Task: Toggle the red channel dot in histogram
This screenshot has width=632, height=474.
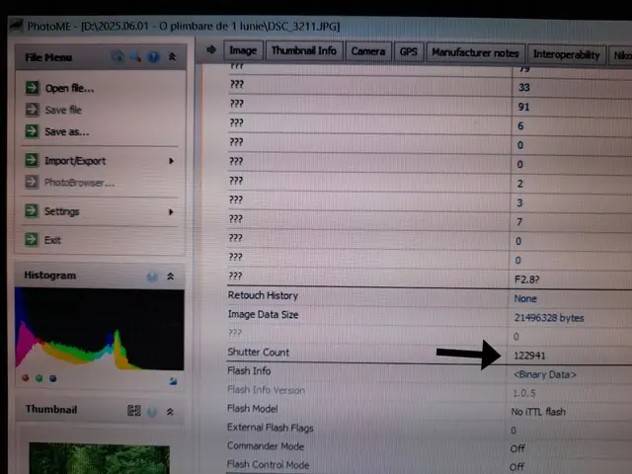Action: [26, 378]
